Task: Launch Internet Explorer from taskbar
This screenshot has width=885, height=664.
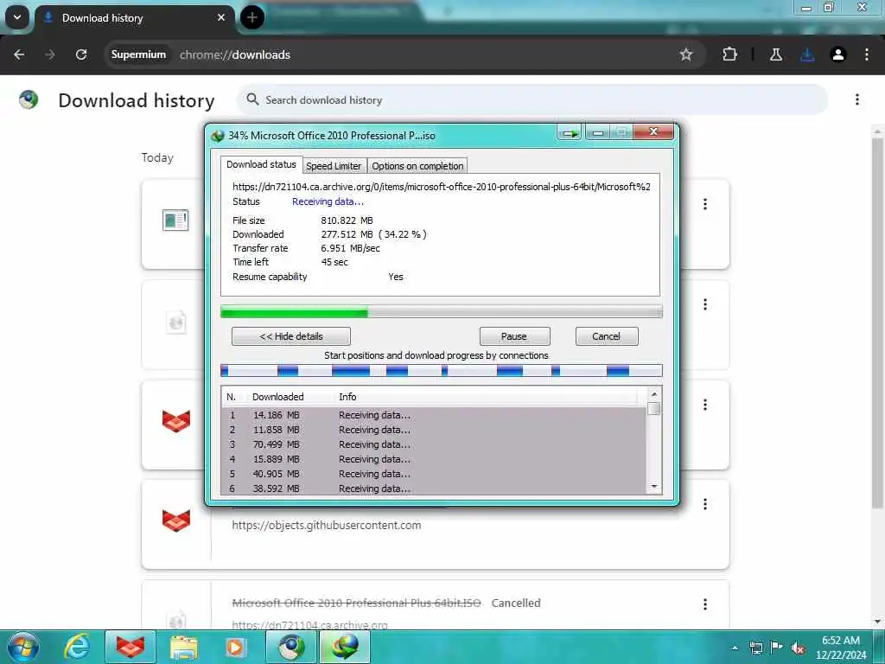Action: point(77,647)
